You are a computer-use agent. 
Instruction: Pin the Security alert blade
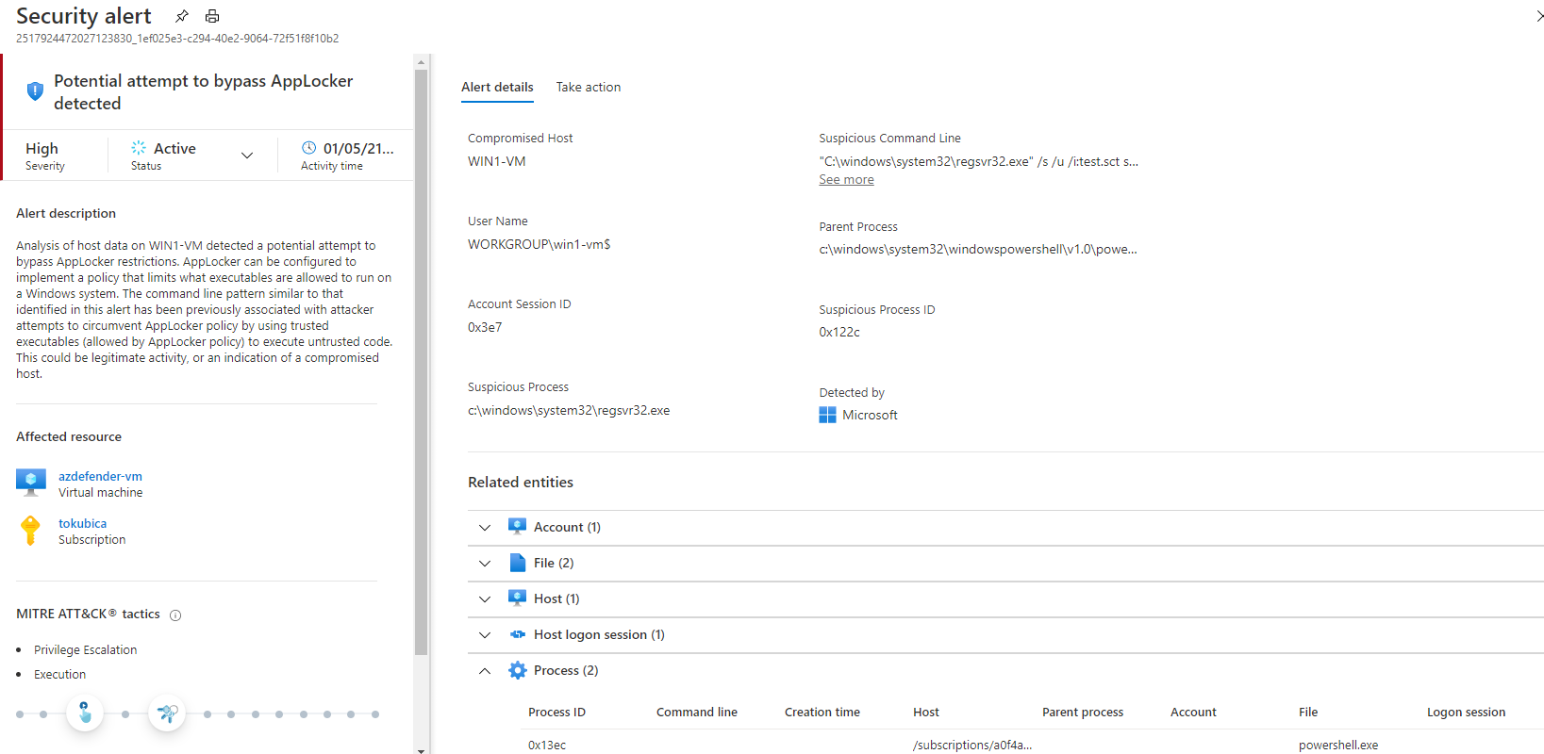182,16
